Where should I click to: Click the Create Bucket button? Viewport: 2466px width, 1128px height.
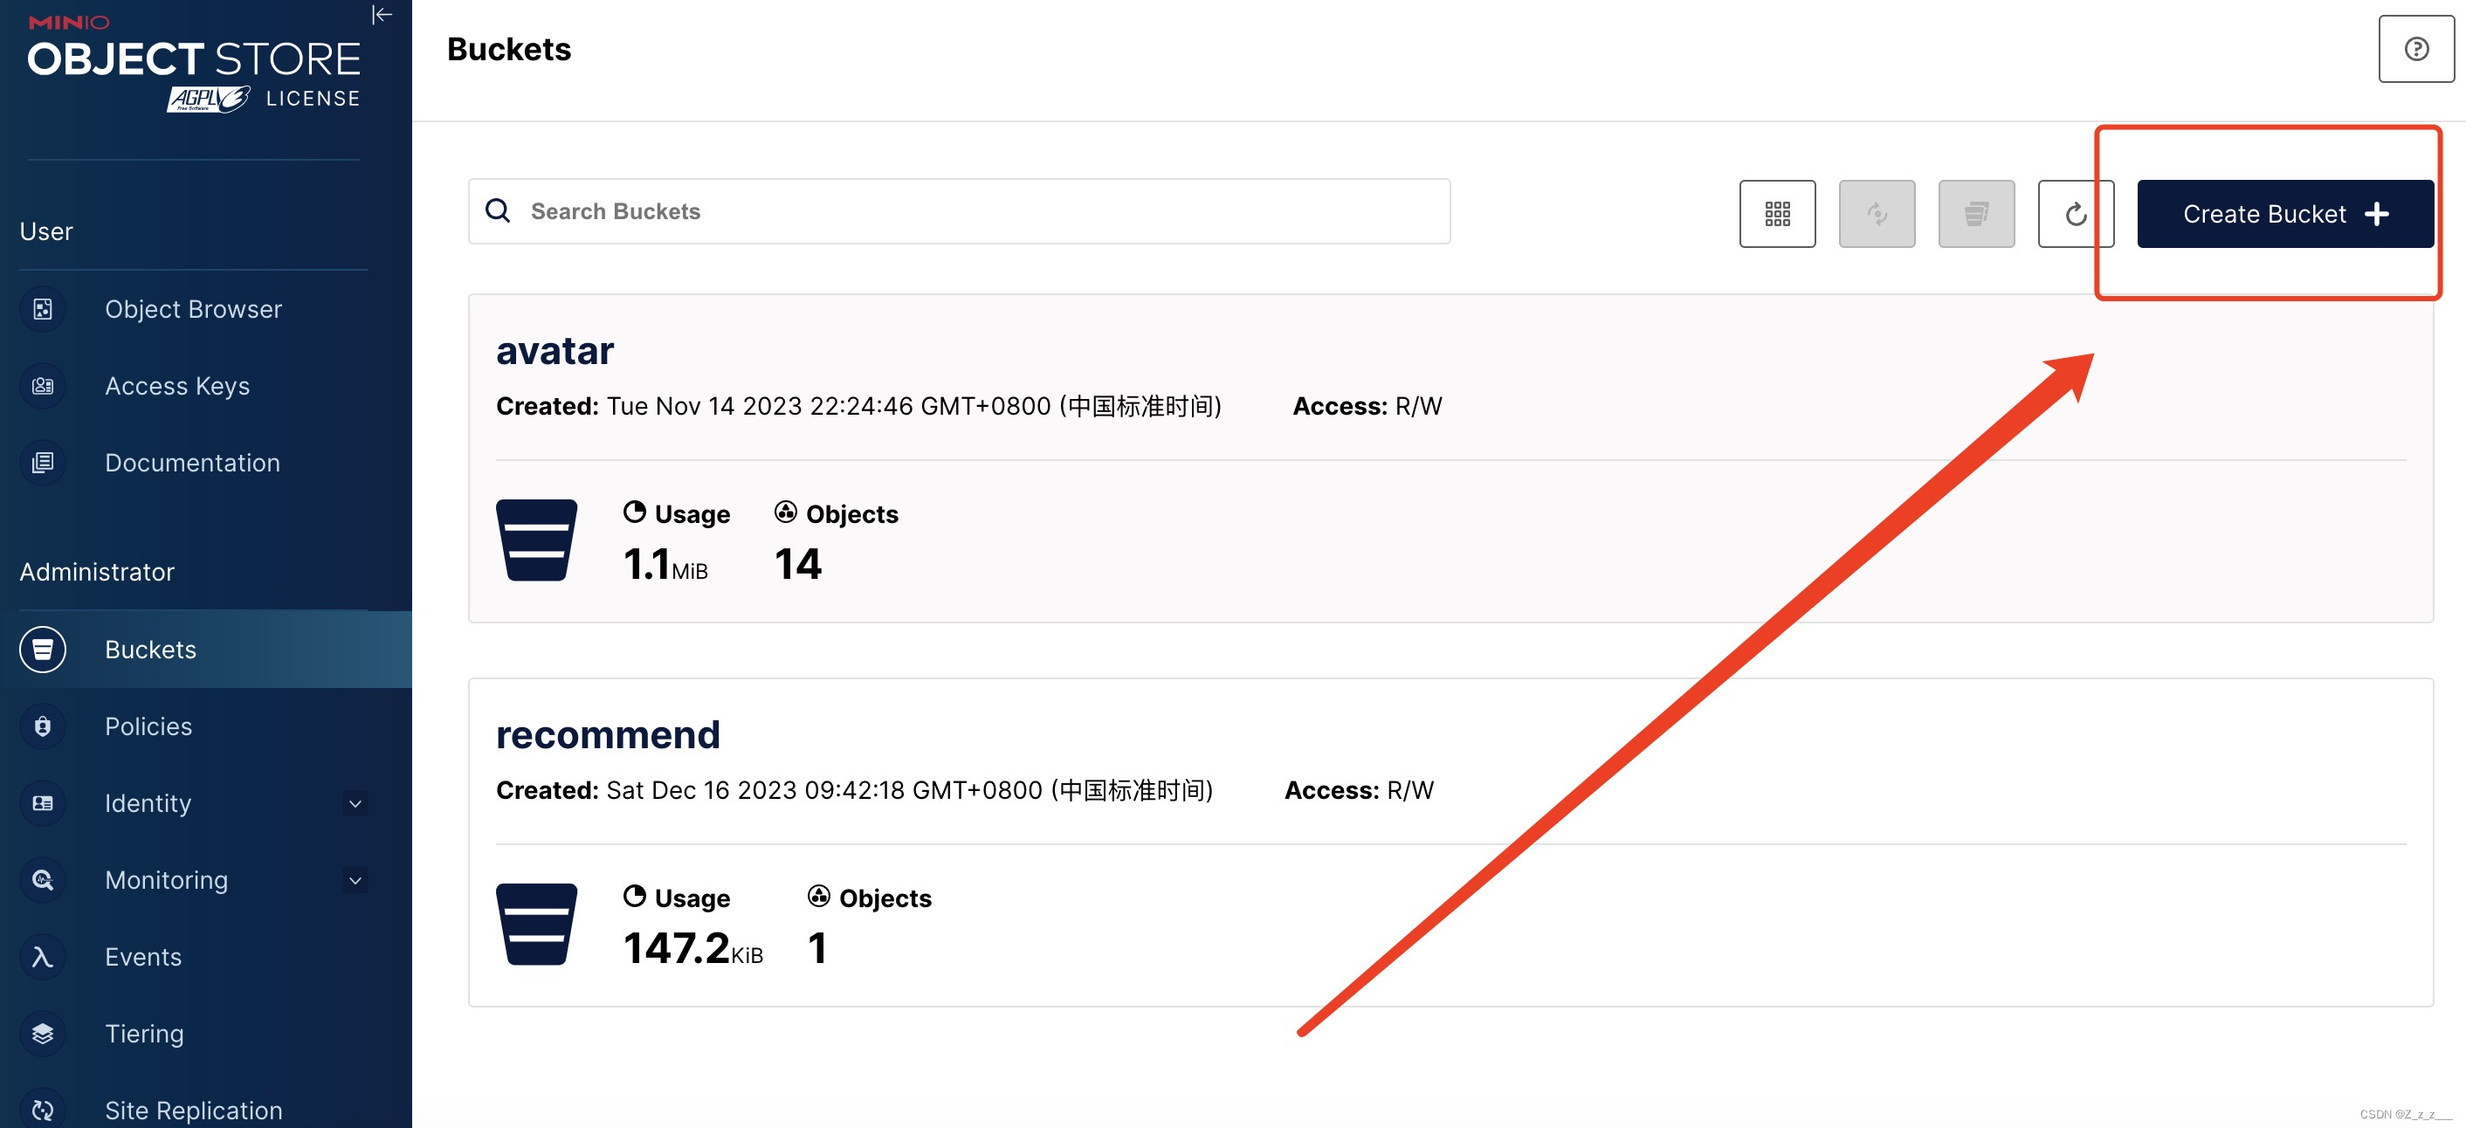[2284, 214]
